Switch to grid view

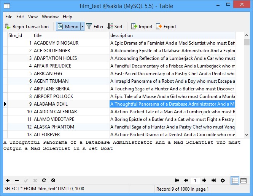pos(235,180)
